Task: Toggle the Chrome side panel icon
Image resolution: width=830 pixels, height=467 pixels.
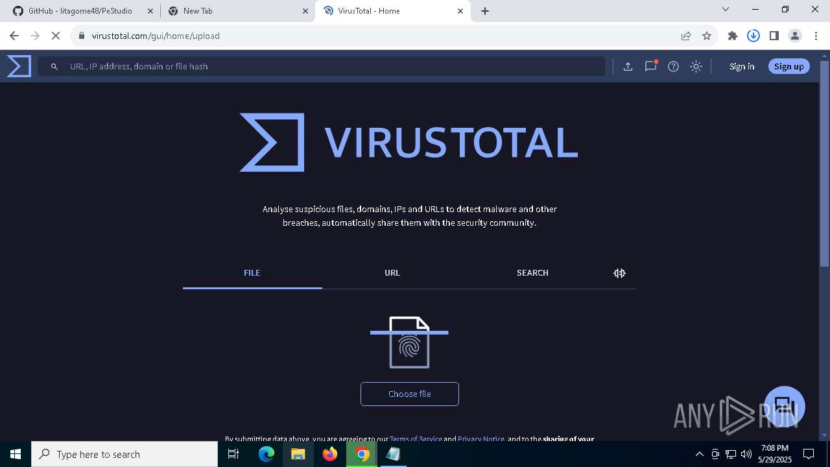Action: 774,36
